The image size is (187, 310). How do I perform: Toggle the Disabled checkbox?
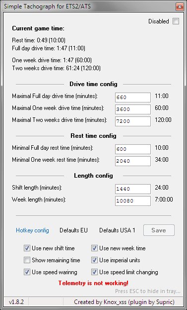tap(176, 21)
